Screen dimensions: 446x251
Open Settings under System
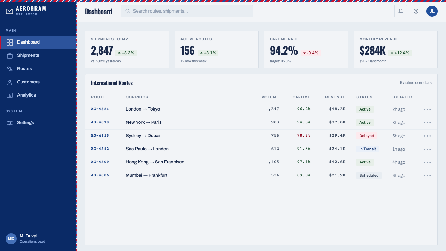(38, 123)
